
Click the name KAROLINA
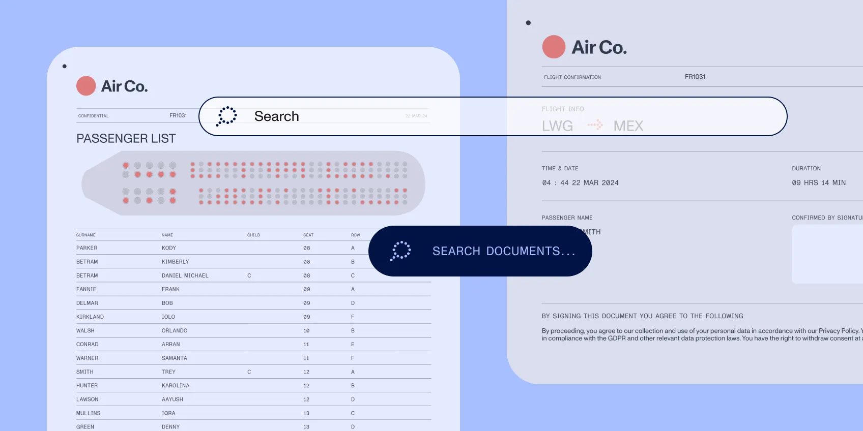tap(176, 386)
